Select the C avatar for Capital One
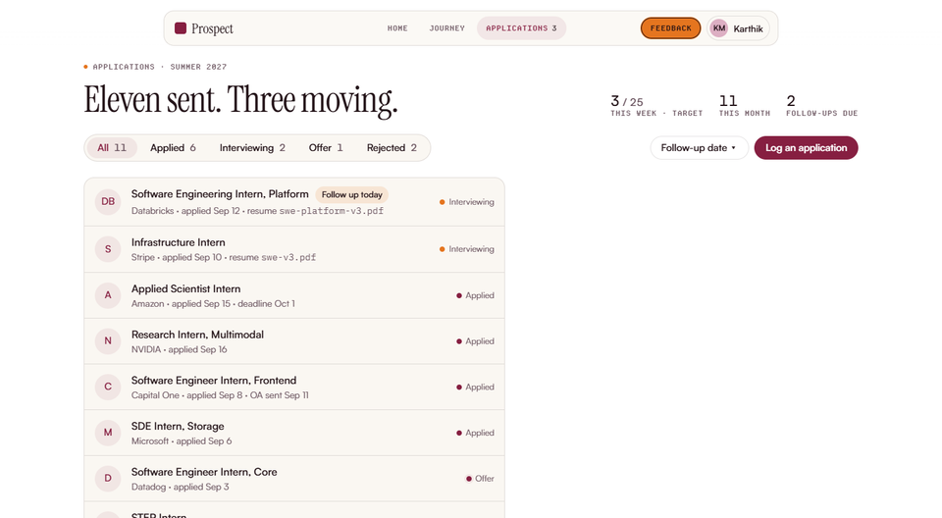Viewport: 942px width, 518px height. (108, 387)
